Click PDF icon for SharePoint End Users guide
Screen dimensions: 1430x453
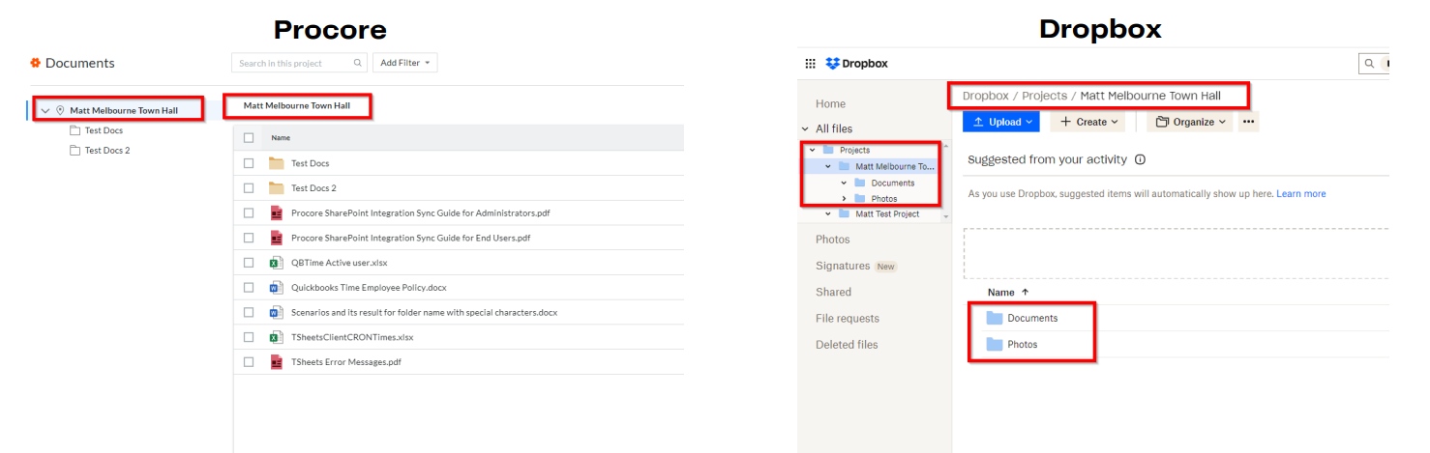coord(276,238)
